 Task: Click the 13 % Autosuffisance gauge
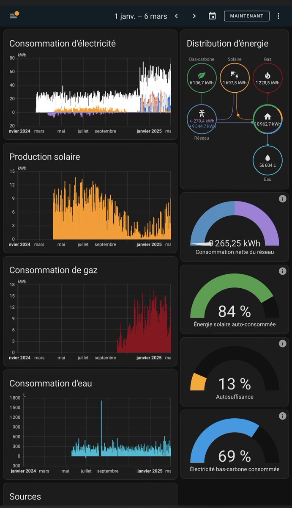click(x=235, y=368)
